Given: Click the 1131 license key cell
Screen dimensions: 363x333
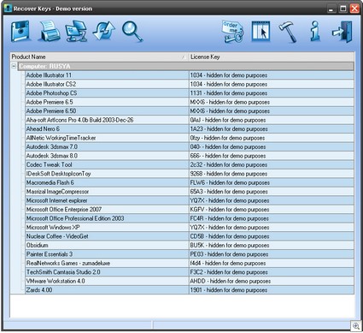Looking at the screenshot, I should tap(272, 93).
